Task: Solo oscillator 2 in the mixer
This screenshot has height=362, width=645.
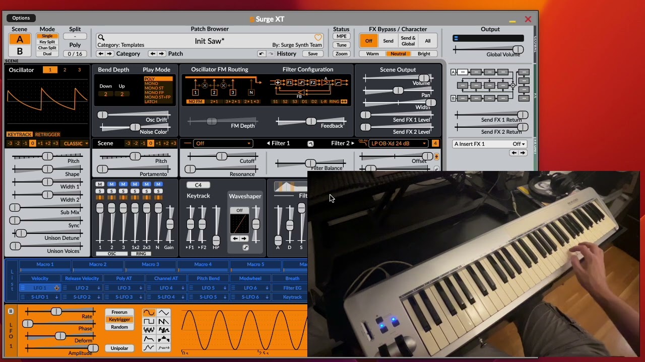Action: [x=111, y=191]
